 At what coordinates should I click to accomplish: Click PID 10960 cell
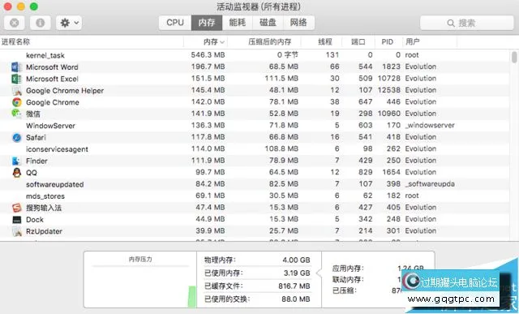[389, 114]
